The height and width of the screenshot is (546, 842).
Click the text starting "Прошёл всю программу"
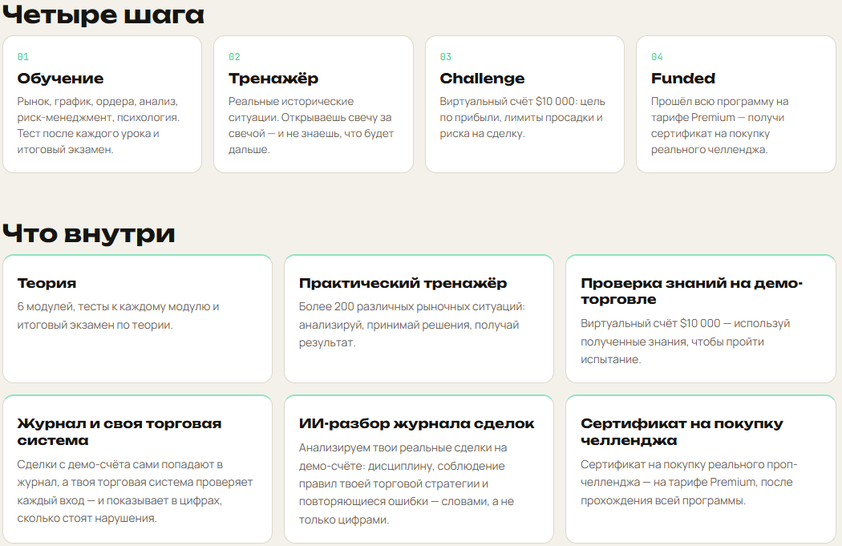coord(719,125)
